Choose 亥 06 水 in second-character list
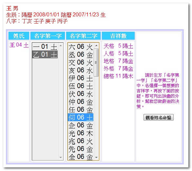The width and height of the screenshot is (192, 171). pos(81,70)
